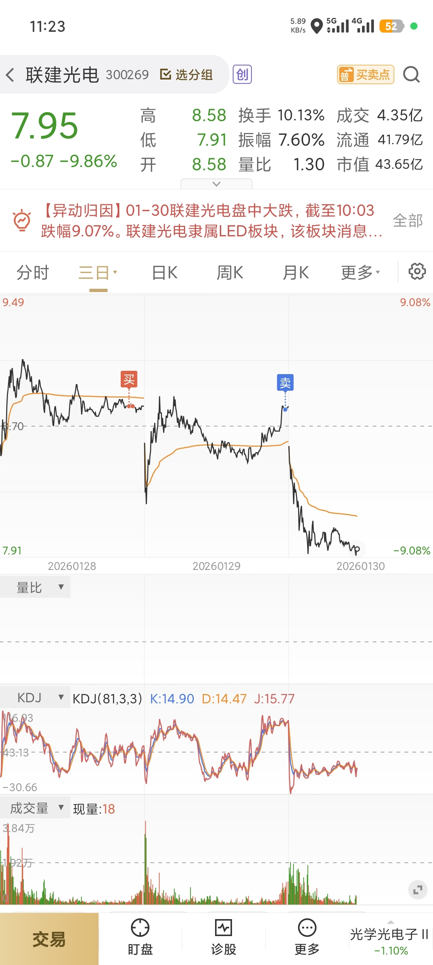Expand quote details chevron
The width and height of the screenshot is (433, 965).
click(x=216, y=184)
